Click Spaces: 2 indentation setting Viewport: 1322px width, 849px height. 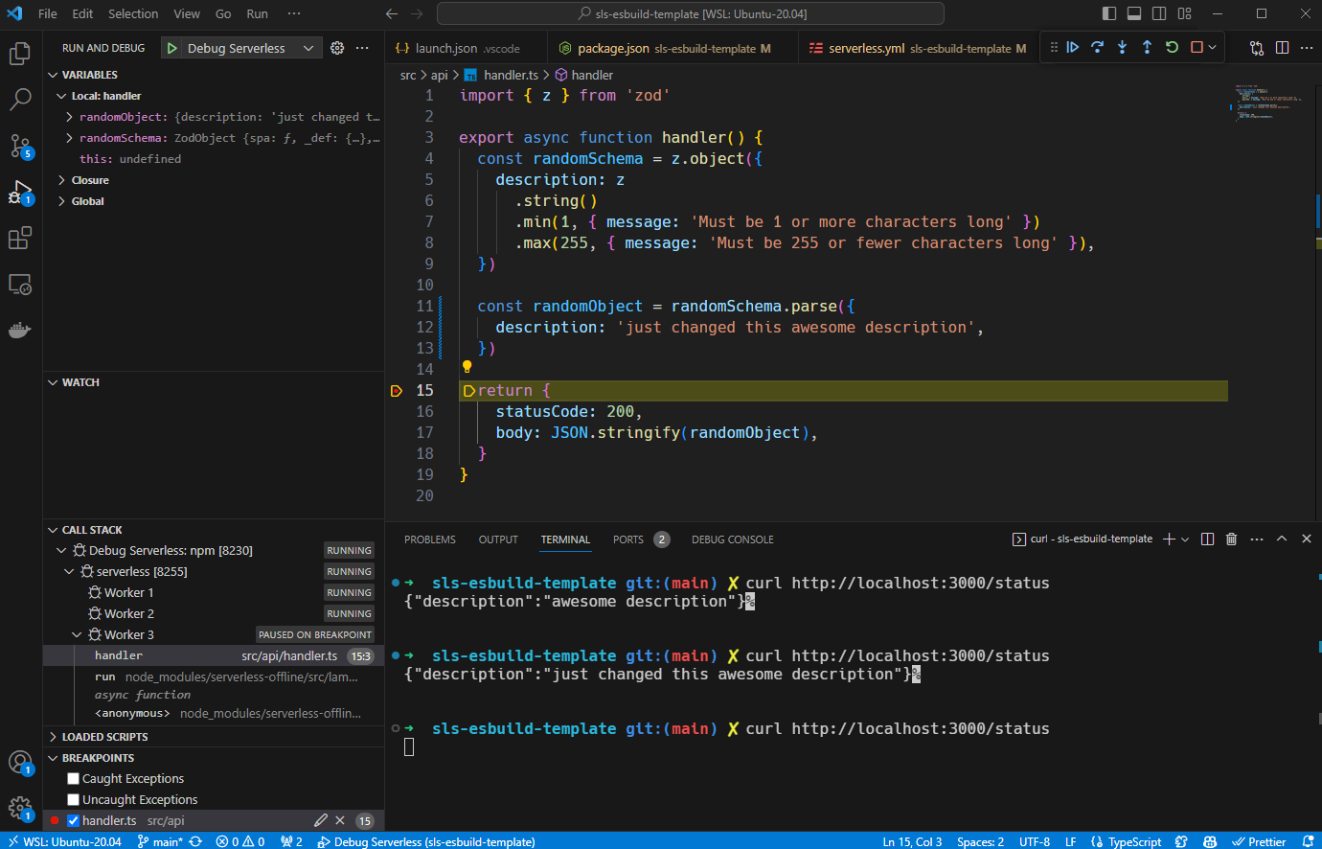point(980,841)
